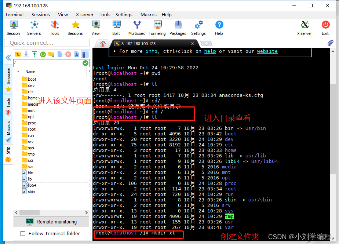Start the X server toolbar icon
339x244 pixels.
pyautogui.click(x=305, y=28)
